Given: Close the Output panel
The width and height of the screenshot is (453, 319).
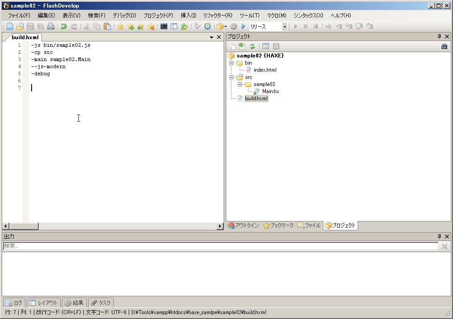Looking at the screenshot, I should pyautogui.click(x=447, y=237).
